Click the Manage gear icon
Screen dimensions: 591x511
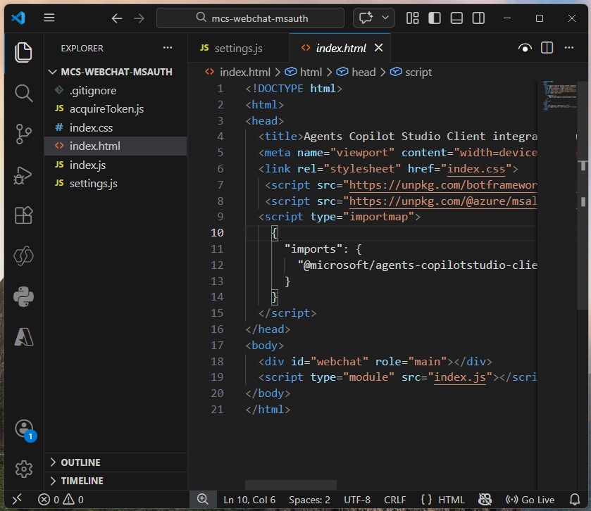(23, 469)
